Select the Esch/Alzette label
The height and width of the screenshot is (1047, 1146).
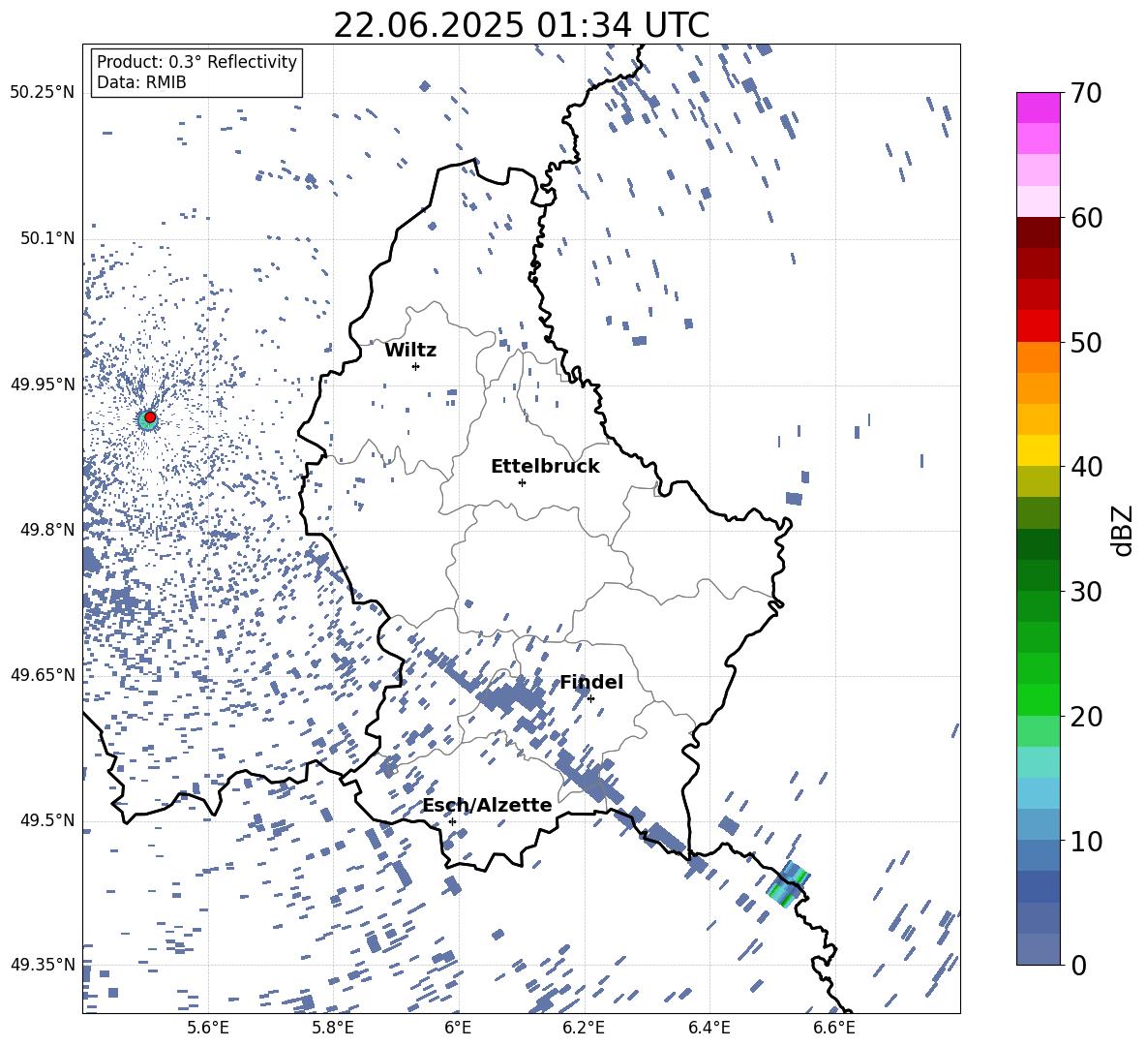pyautogui.click(x=488, y=805)
